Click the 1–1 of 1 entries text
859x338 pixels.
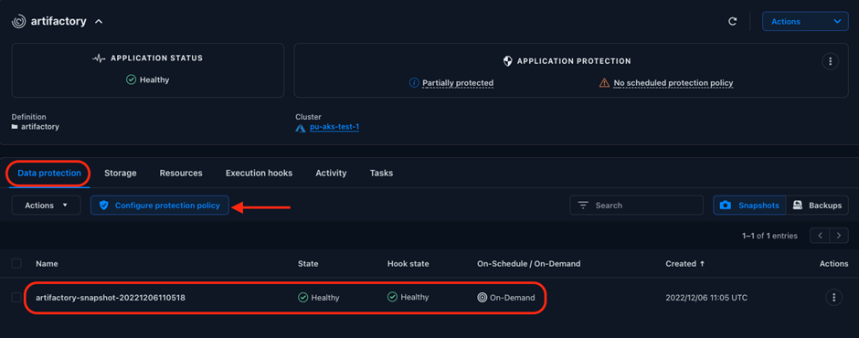769,236
